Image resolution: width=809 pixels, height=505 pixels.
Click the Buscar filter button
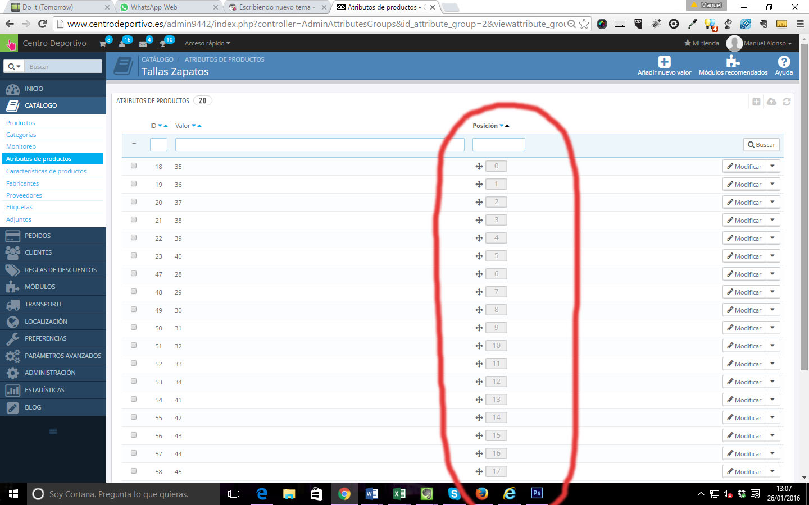pyautogui.click(x=761, y=145)
